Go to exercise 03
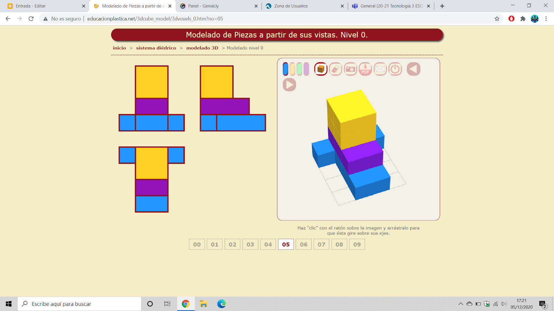554x311 pixels. click(x=250, y=244)
